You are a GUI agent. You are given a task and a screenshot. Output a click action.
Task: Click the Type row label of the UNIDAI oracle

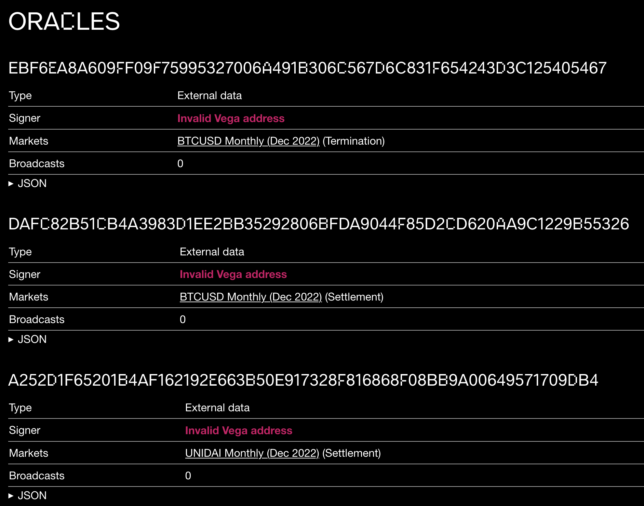[20, 407]
